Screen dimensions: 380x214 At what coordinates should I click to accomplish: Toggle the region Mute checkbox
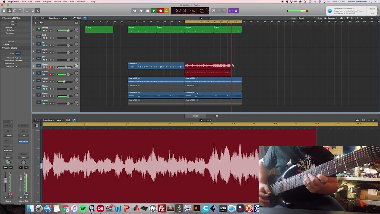click(x=16, y=22)
